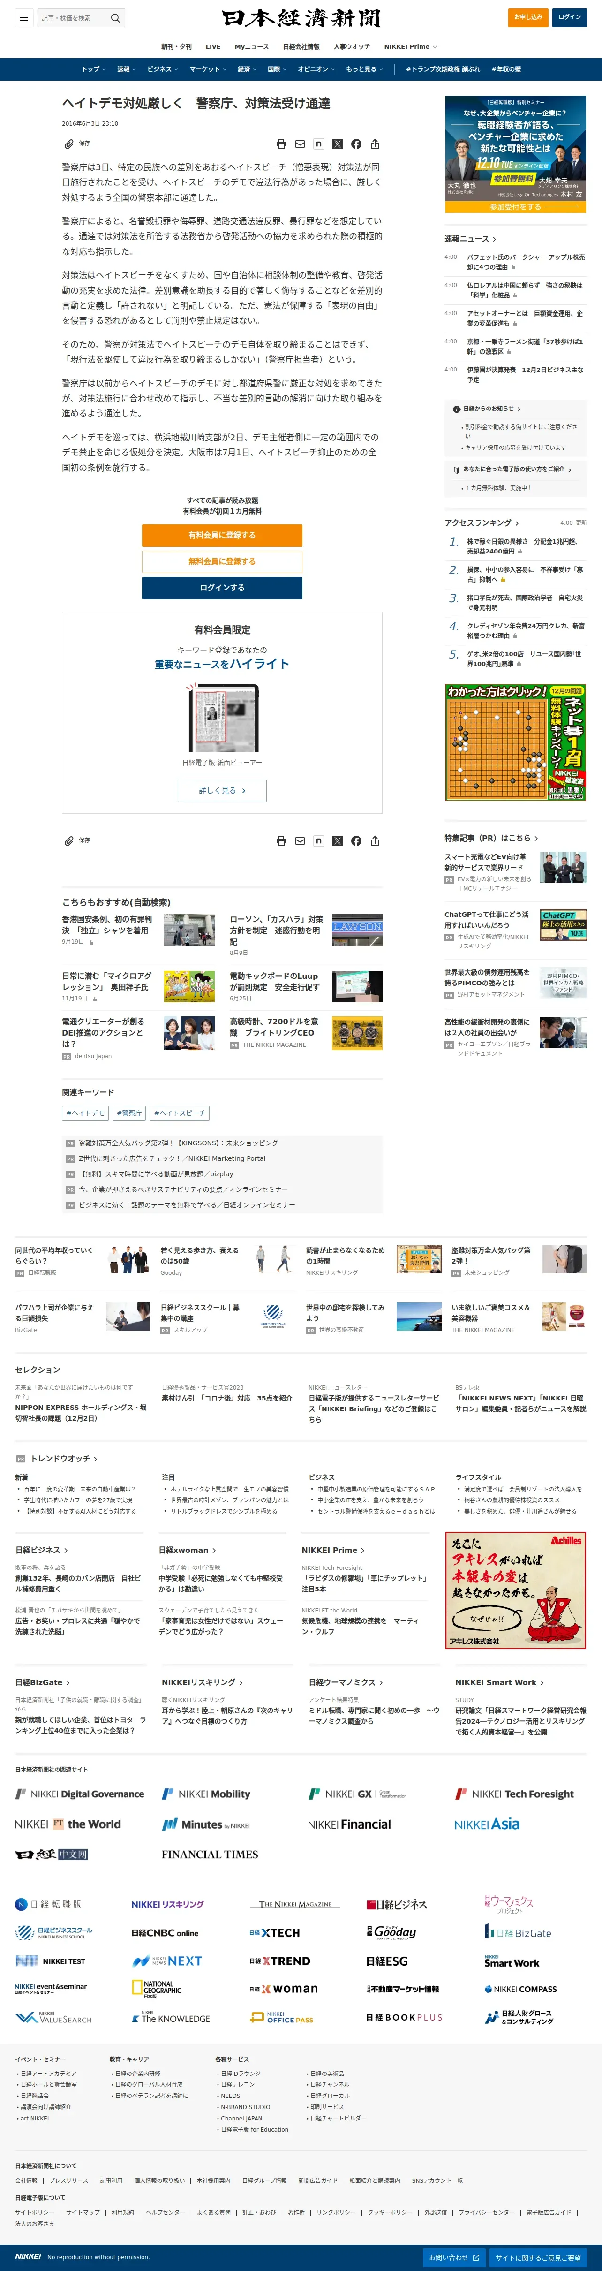602x2271 pixels.
Task: Click printer icon below the 有料会員限定 box
Action: click(x=281, y=841)
